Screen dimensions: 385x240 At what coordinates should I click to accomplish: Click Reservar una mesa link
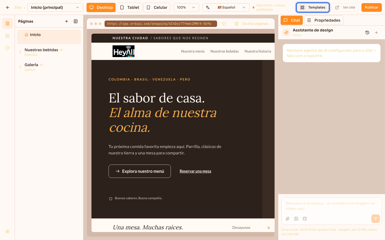click(195, 171)
